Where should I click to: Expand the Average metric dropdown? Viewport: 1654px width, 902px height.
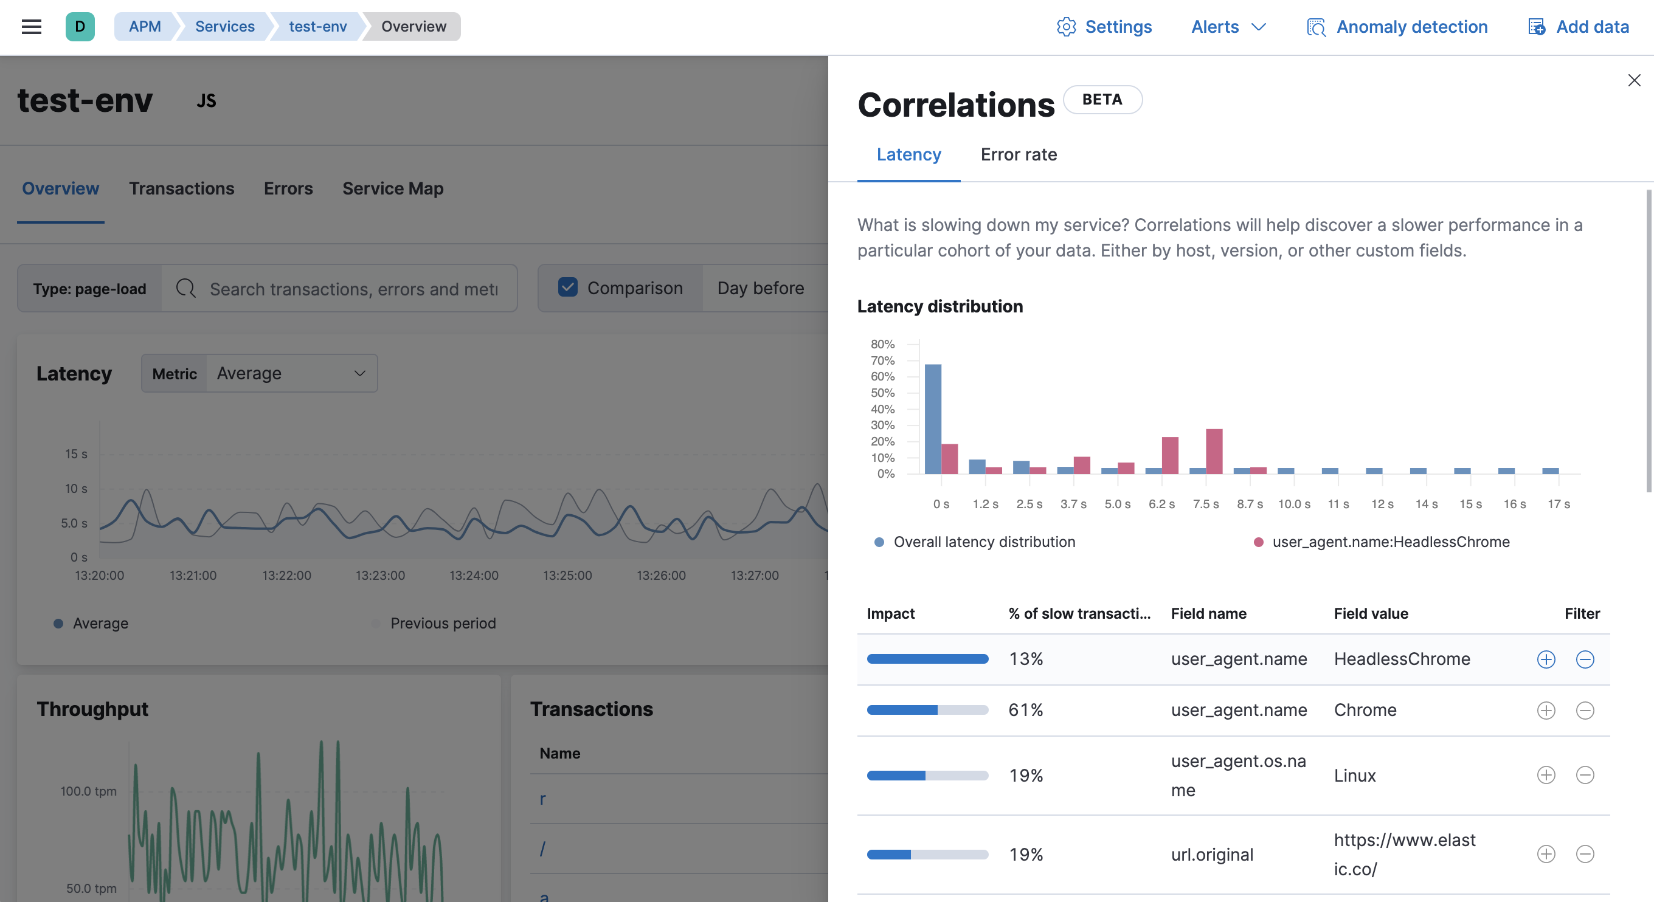tap(291, 374)
